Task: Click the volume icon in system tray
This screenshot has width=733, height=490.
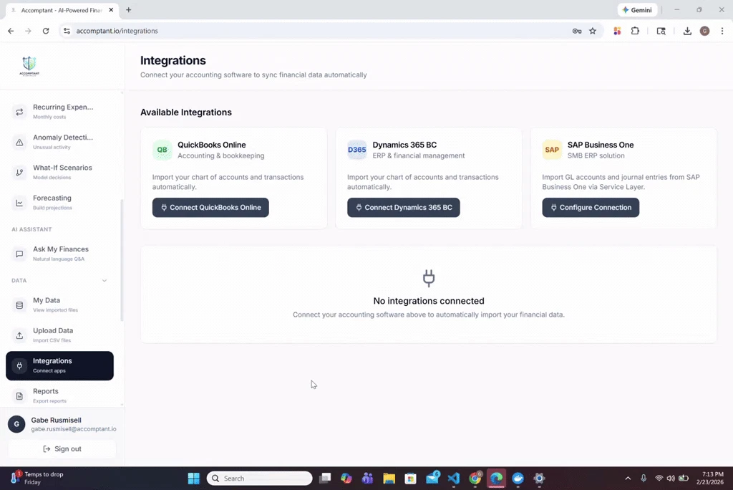Action: click(x=671, y=479)
